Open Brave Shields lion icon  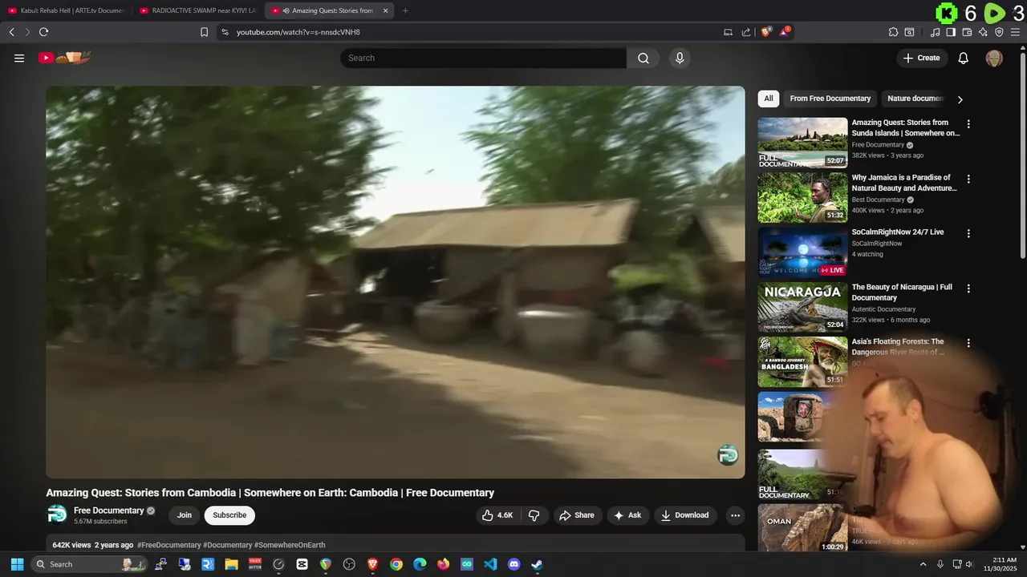[766, 32]
